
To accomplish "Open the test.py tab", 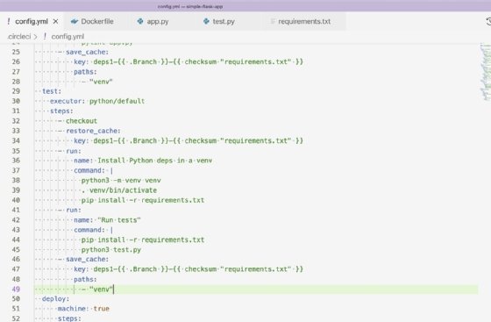I will pyautogui.click(x=224, y=21).
